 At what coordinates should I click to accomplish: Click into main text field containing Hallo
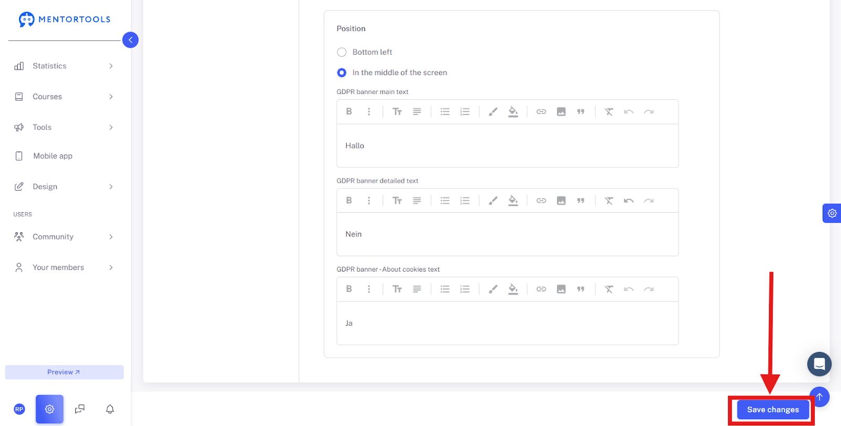507,146
